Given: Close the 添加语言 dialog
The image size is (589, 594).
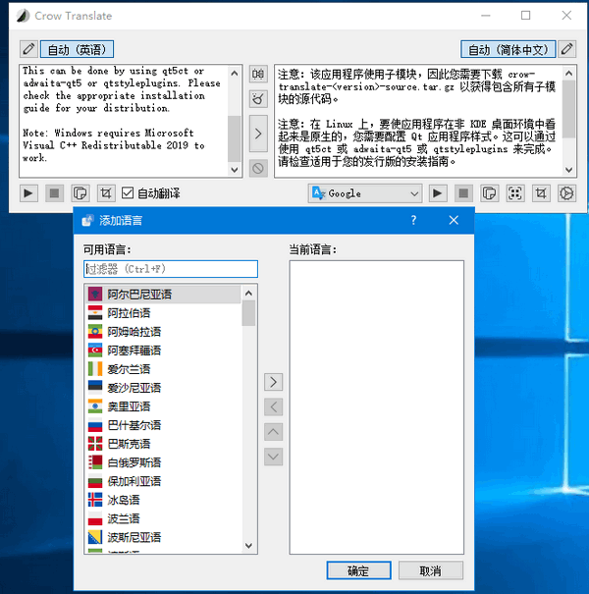Looking at the screenshot, I should pos(454,220).
